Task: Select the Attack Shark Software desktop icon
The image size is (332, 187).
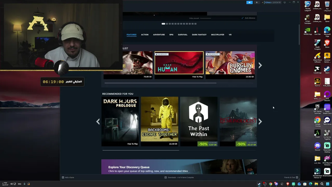Action: 317,58
